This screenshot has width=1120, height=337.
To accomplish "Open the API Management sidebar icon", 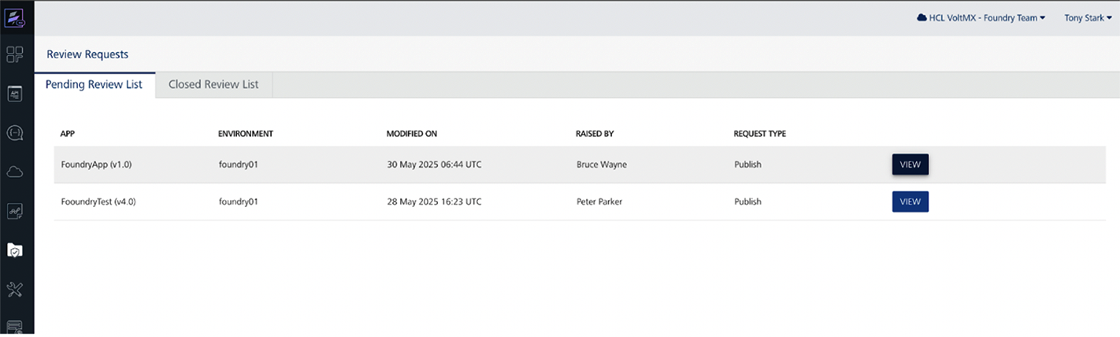I will (x=15, y=94).
